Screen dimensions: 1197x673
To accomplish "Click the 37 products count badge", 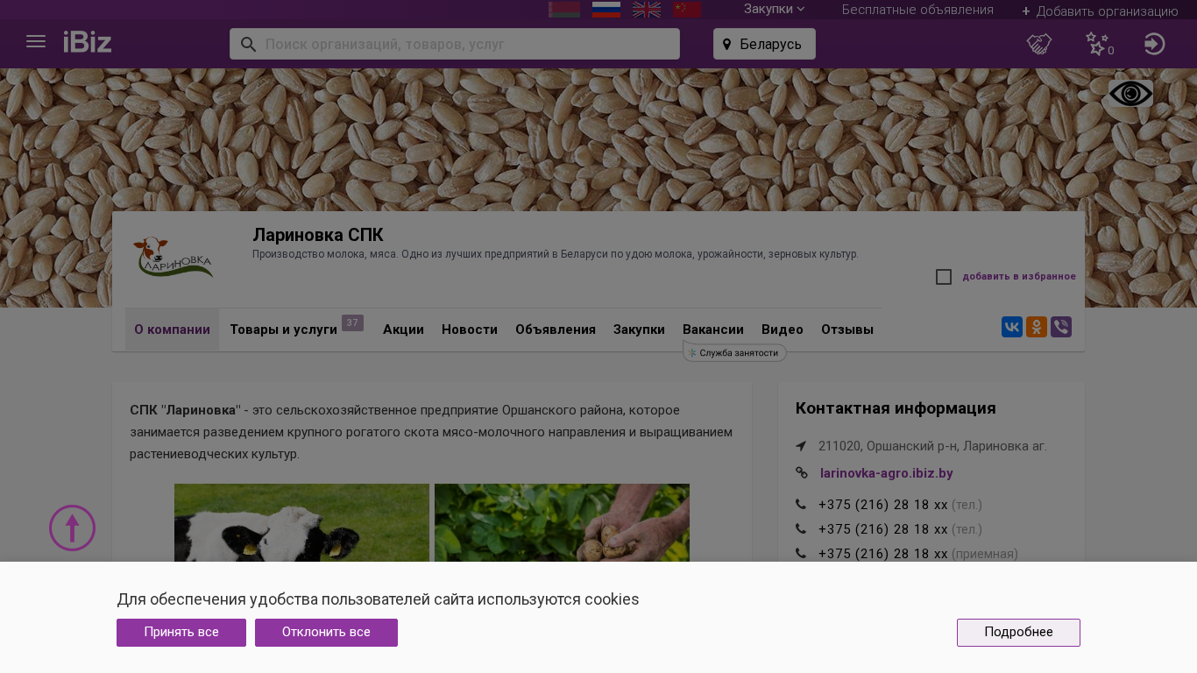I will point(352,322).
